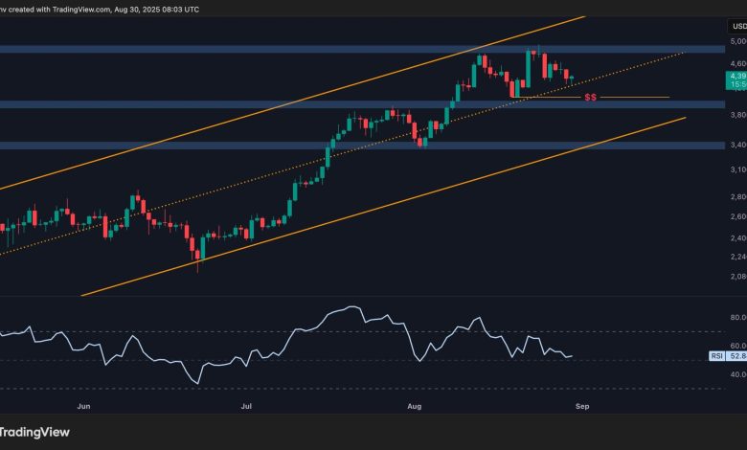The height and width of the screenshot is (450, 747).
Task: Click the green current price label 4,39
Action: (x=738, y=76)
